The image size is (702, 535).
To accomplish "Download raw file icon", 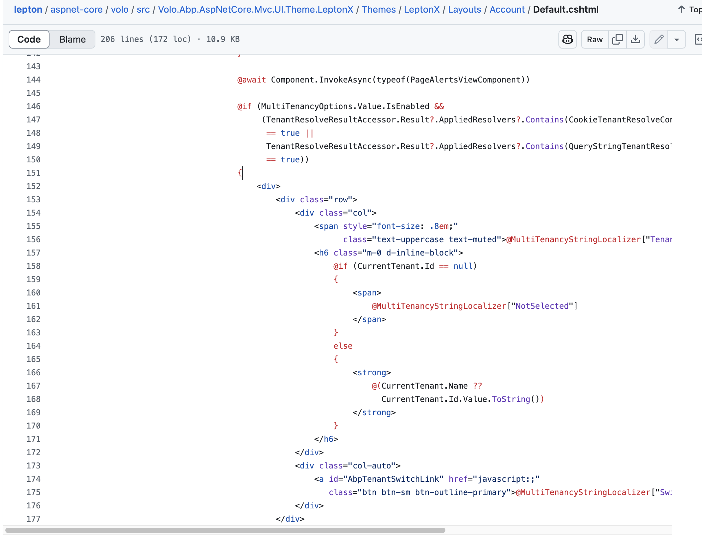I will pos(635,39).
